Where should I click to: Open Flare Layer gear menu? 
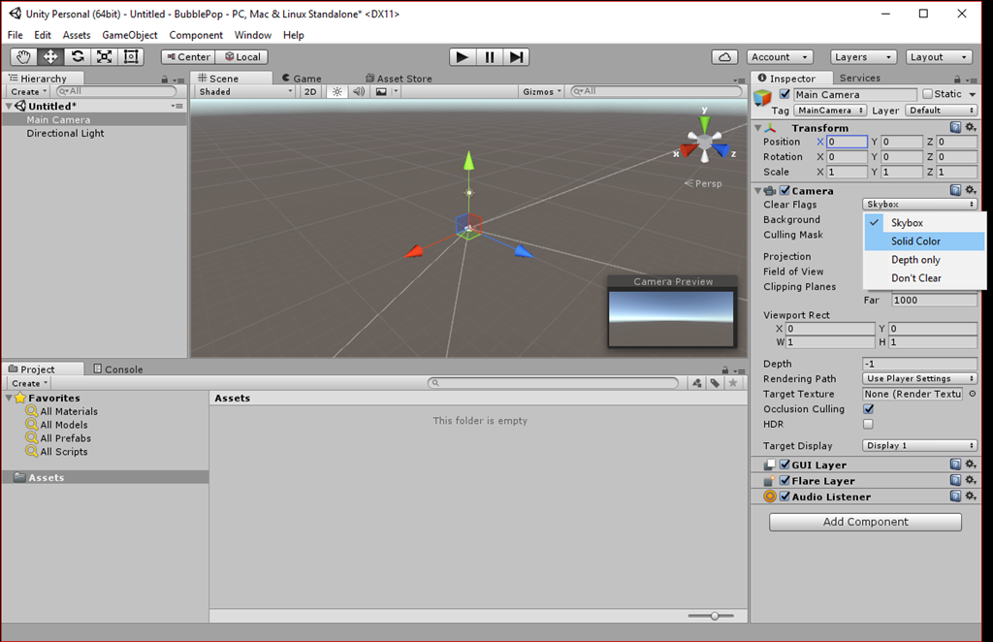970,480
